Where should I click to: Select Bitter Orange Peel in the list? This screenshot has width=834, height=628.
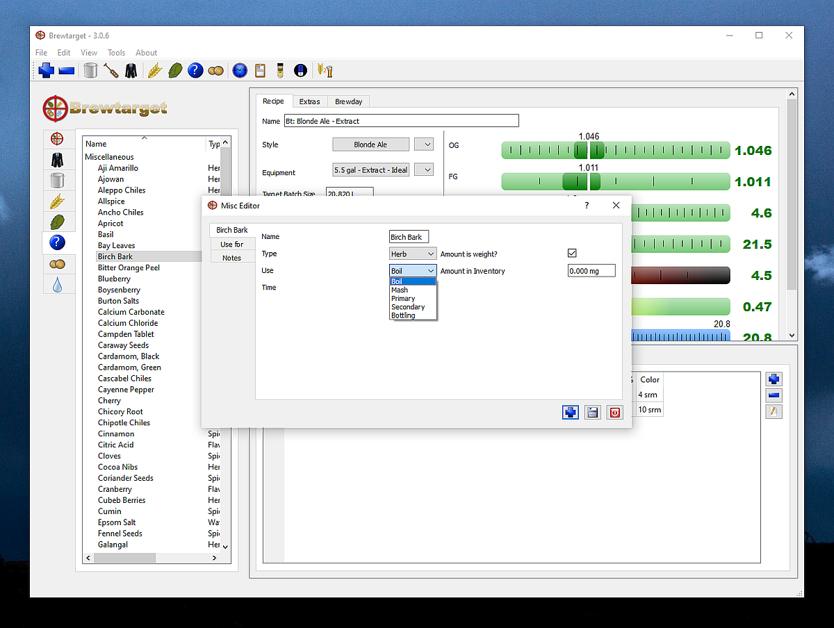coord(129,267)
